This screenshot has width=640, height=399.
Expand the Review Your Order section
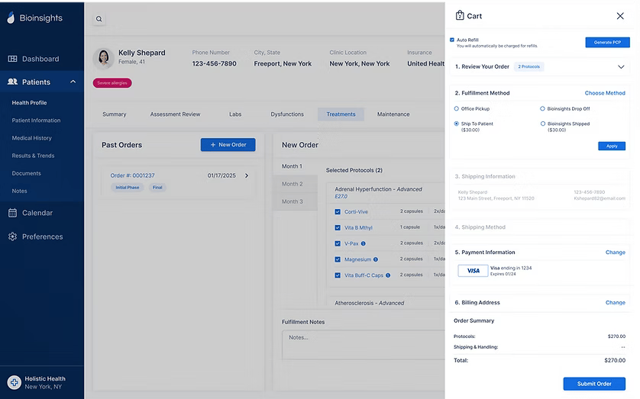[x=620, y=67]
